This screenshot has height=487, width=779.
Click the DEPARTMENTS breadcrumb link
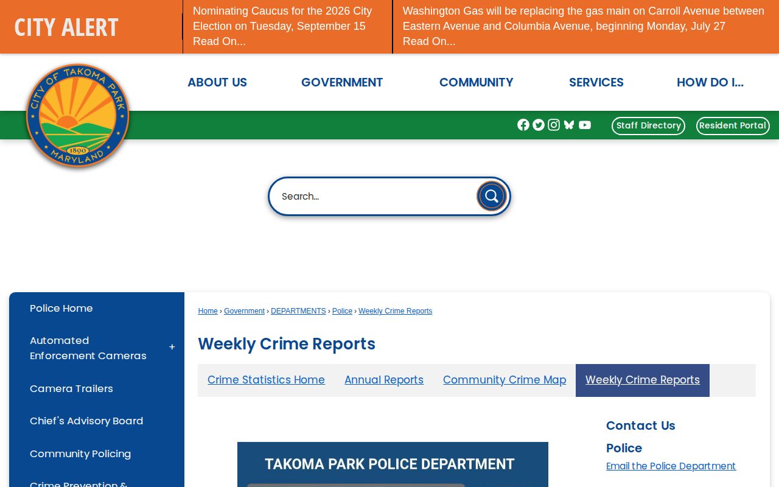[298, 311]
